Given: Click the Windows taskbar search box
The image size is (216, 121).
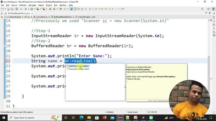Looking at the screenshot, I should tap(34, 118).
